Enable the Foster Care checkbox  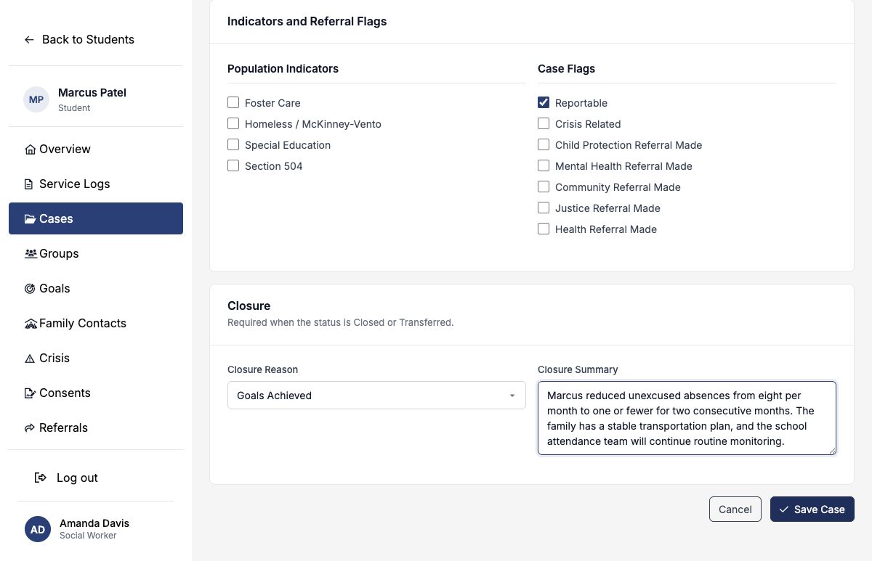(x=233, y=102)
